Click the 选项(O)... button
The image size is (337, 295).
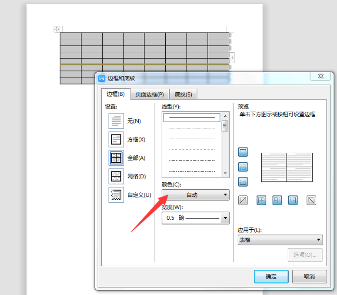pyautogui.click(x=305, y=255)
